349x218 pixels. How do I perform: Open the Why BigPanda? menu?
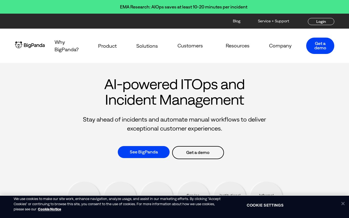(x=67, y=46)
